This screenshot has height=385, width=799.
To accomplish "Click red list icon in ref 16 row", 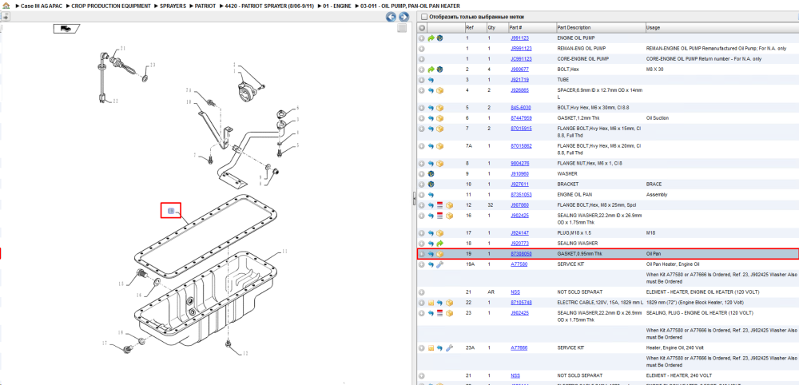I will pos(440,216).
